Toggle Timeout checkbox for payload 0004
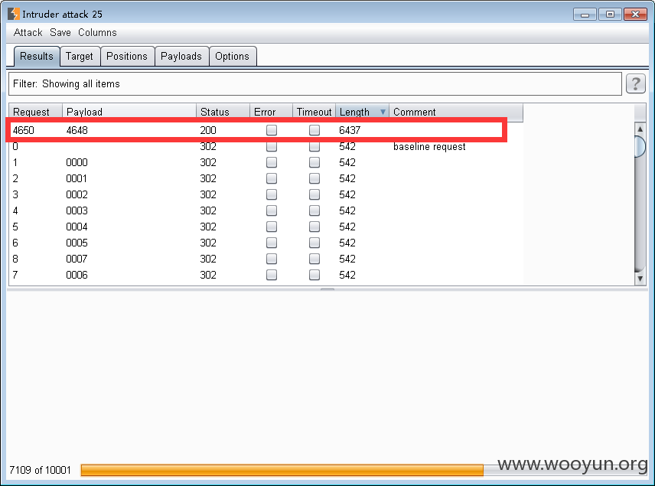The height and width of the screenshot is (486, 655). 314,227
